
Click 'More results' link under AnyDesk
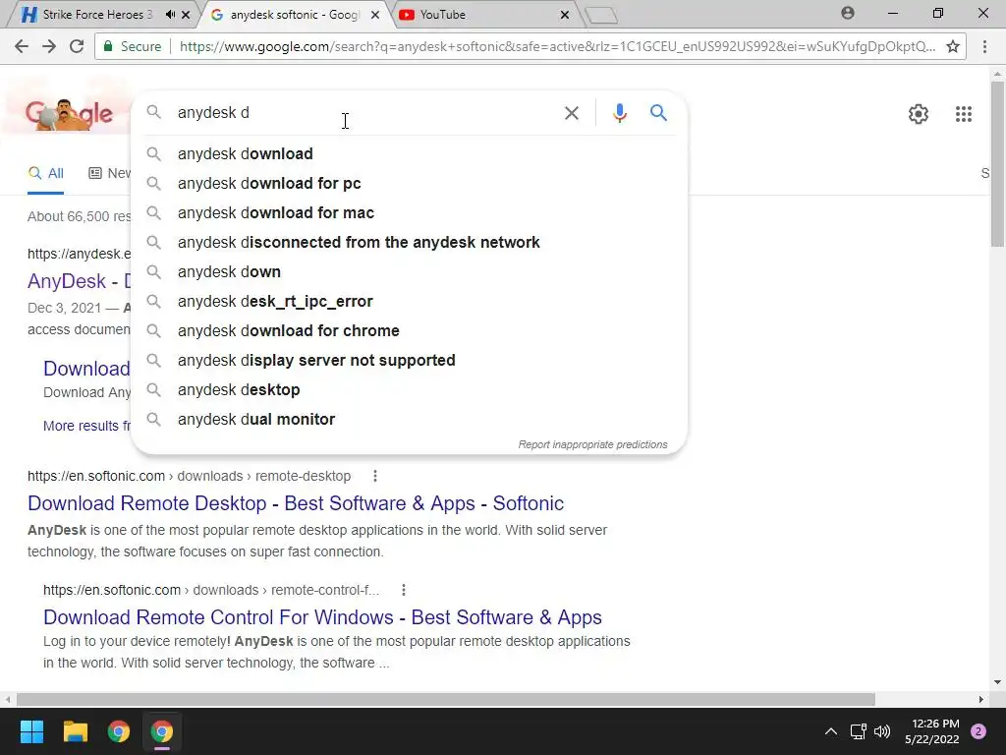(86, 426)
